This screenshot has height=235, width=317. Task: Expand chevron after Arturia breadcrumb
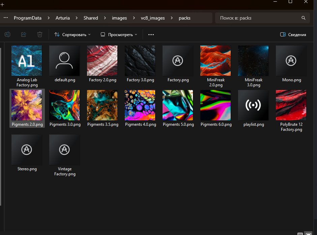point(77,18)
